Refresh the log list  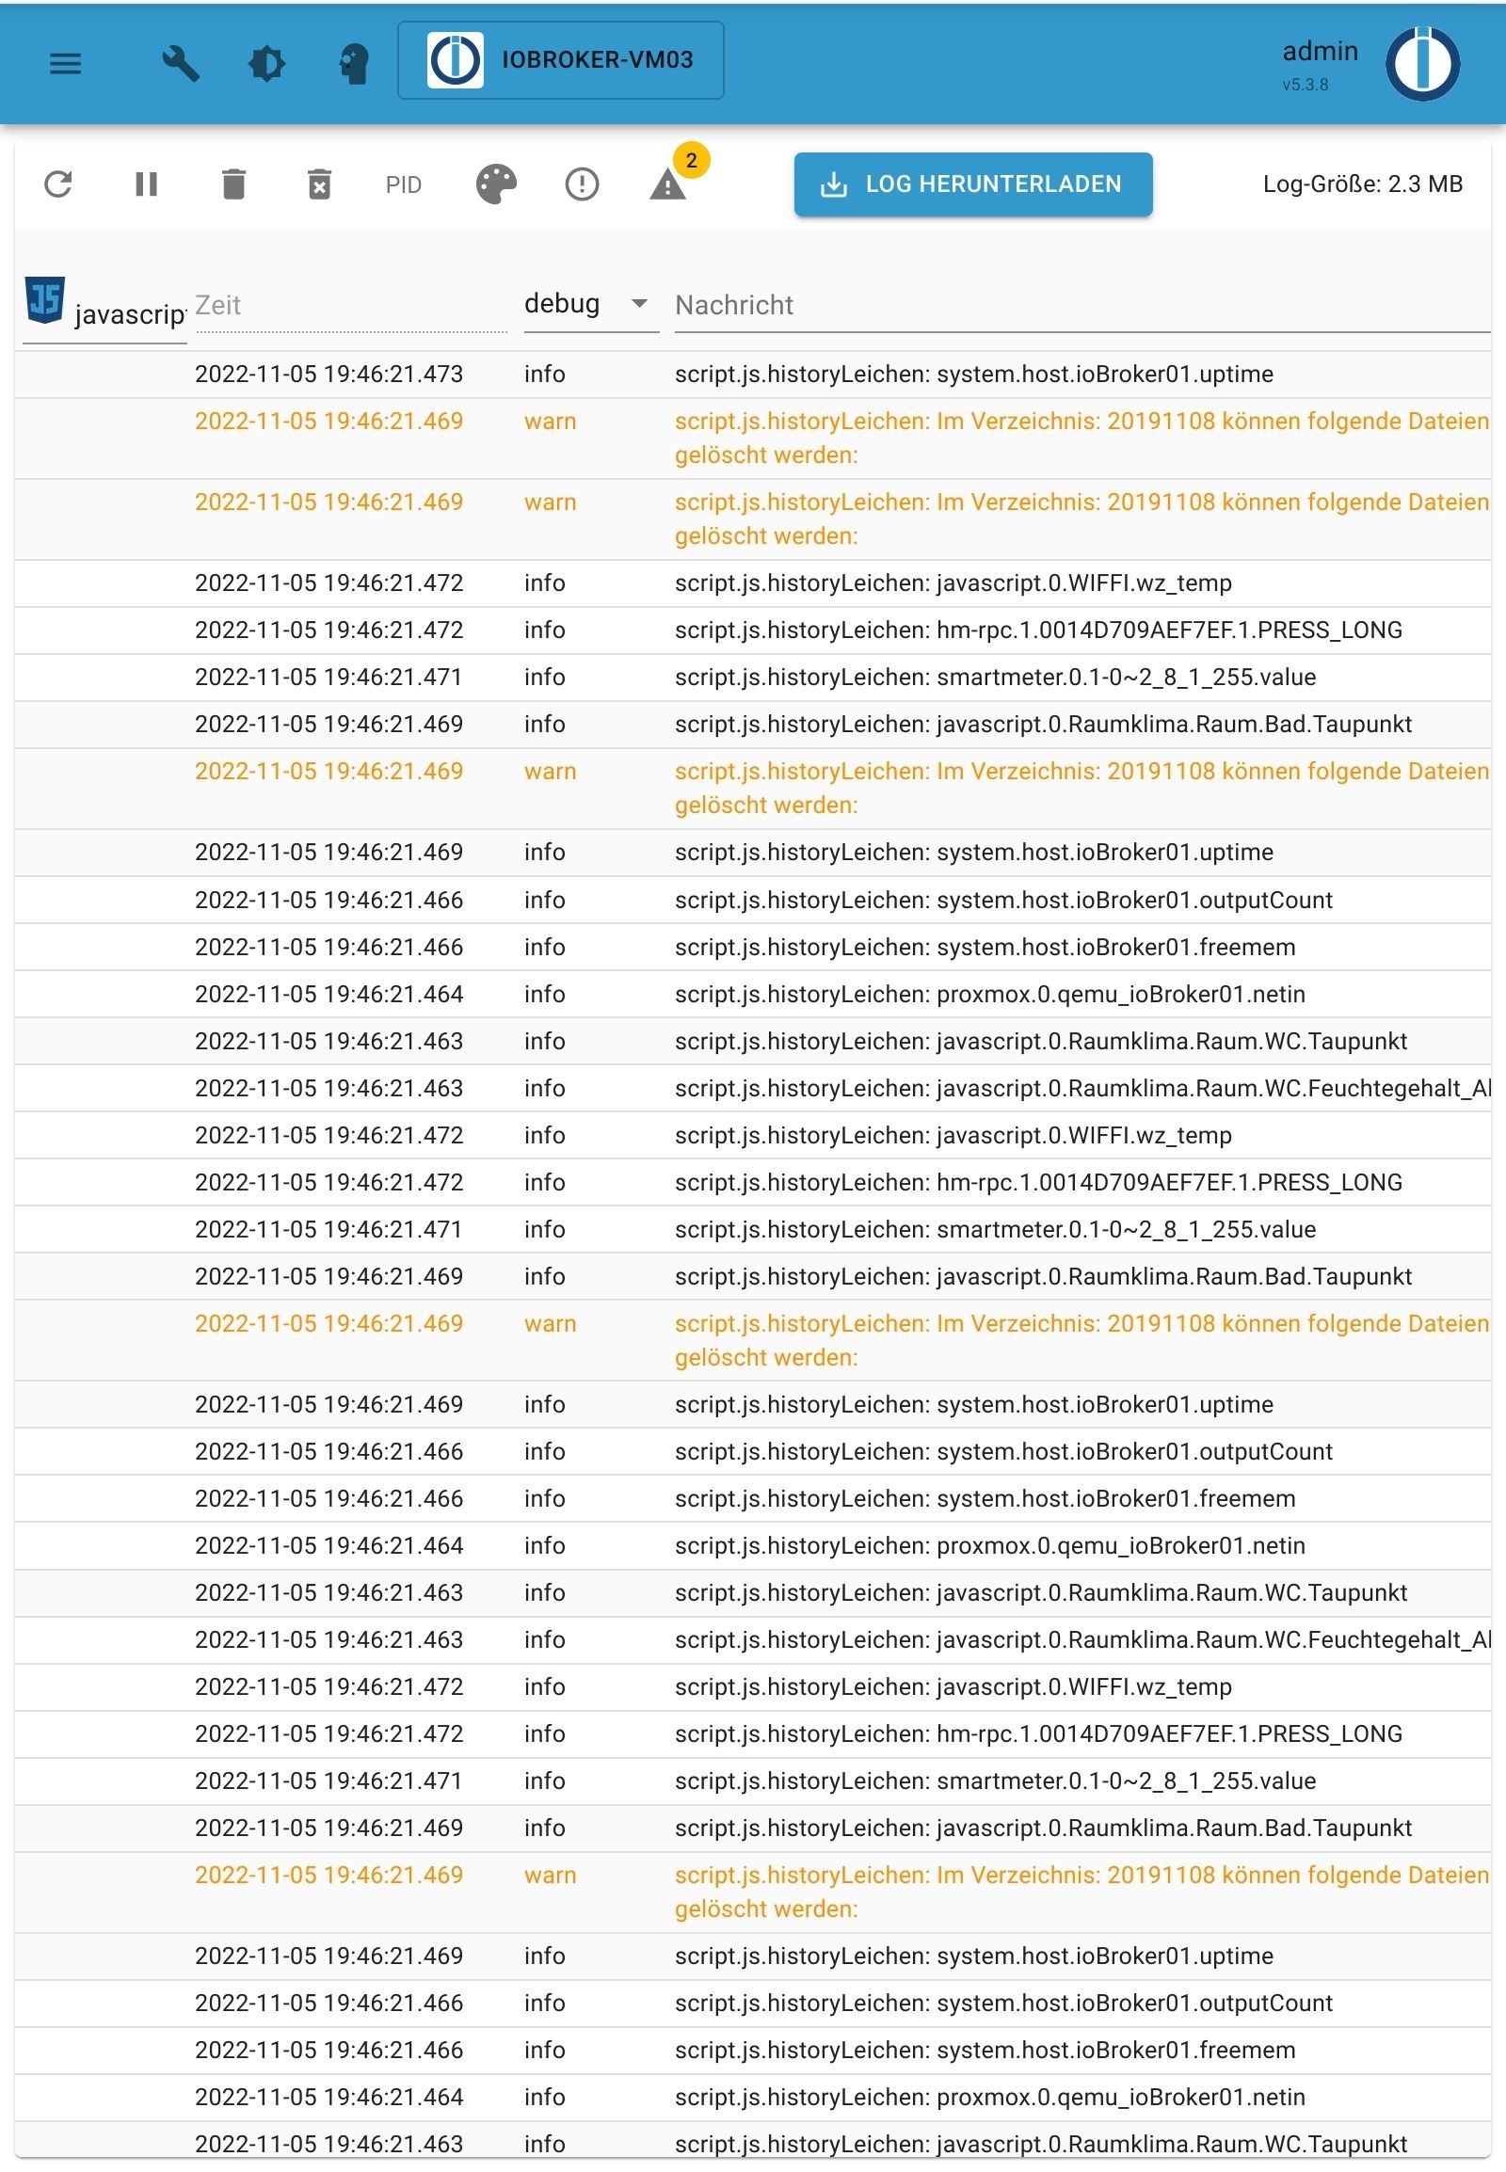58,184
